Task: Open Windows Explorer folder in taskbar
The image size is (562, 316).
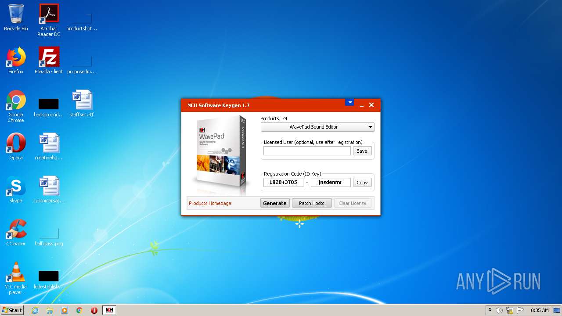Action: coord(50,310)
